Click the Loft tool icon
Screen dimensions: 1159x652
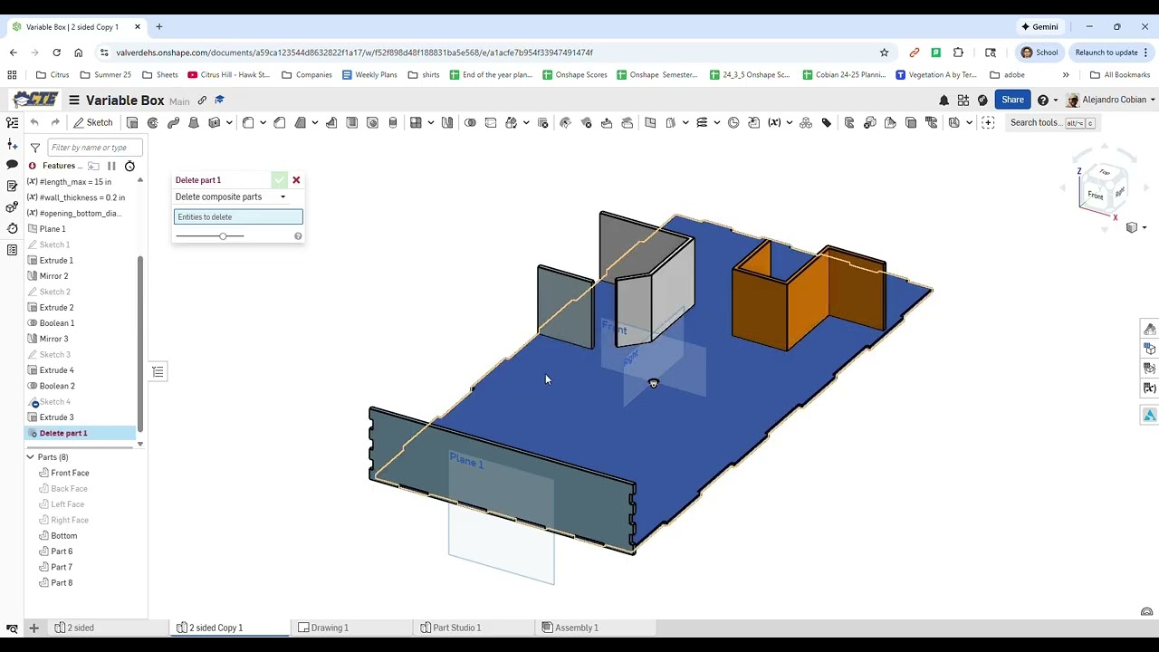pos(194,122)
